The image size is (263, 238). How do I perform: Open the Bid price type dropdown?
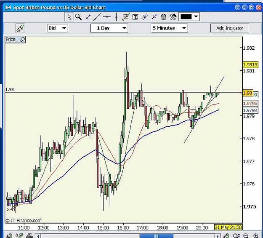pos(57,28)
